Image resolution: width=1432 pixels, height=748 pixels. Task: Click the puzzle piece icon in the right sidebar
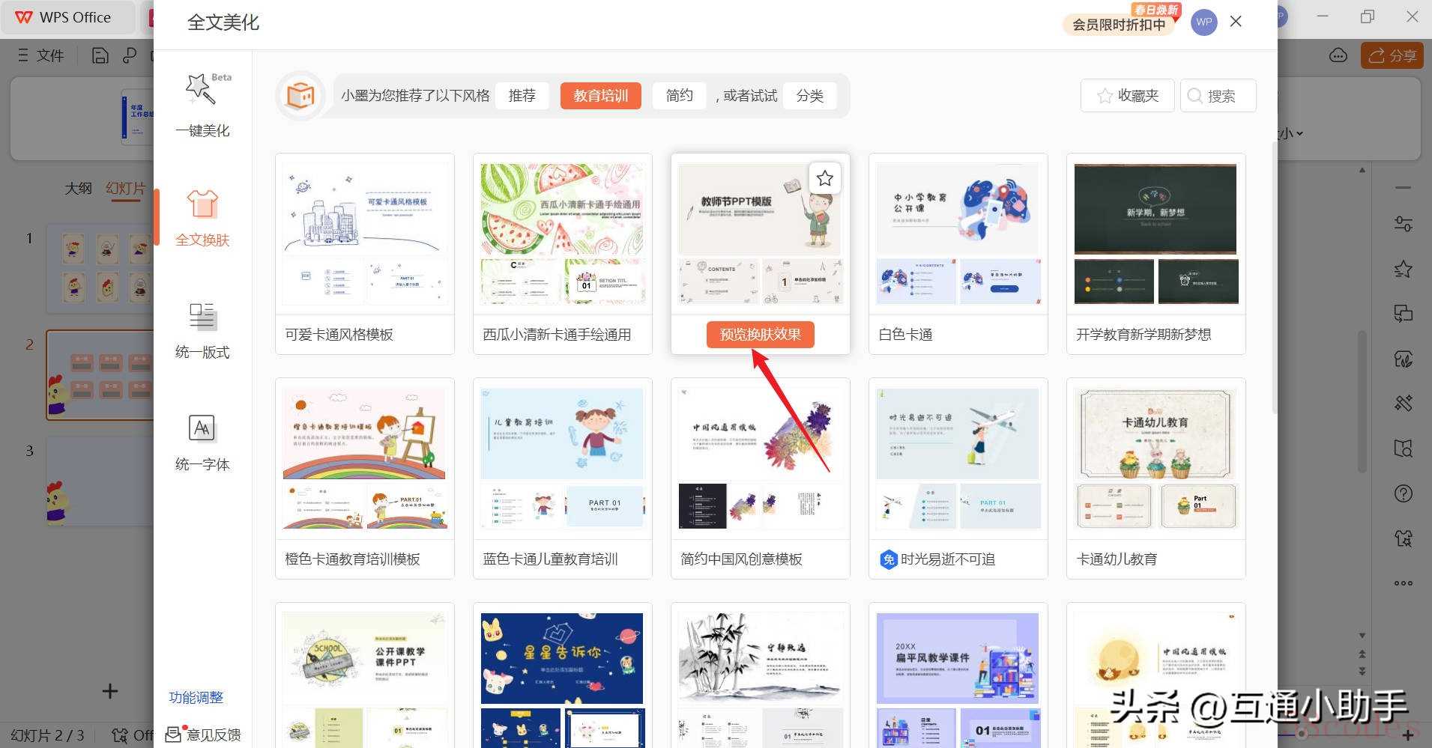(x=1404, y=538)
